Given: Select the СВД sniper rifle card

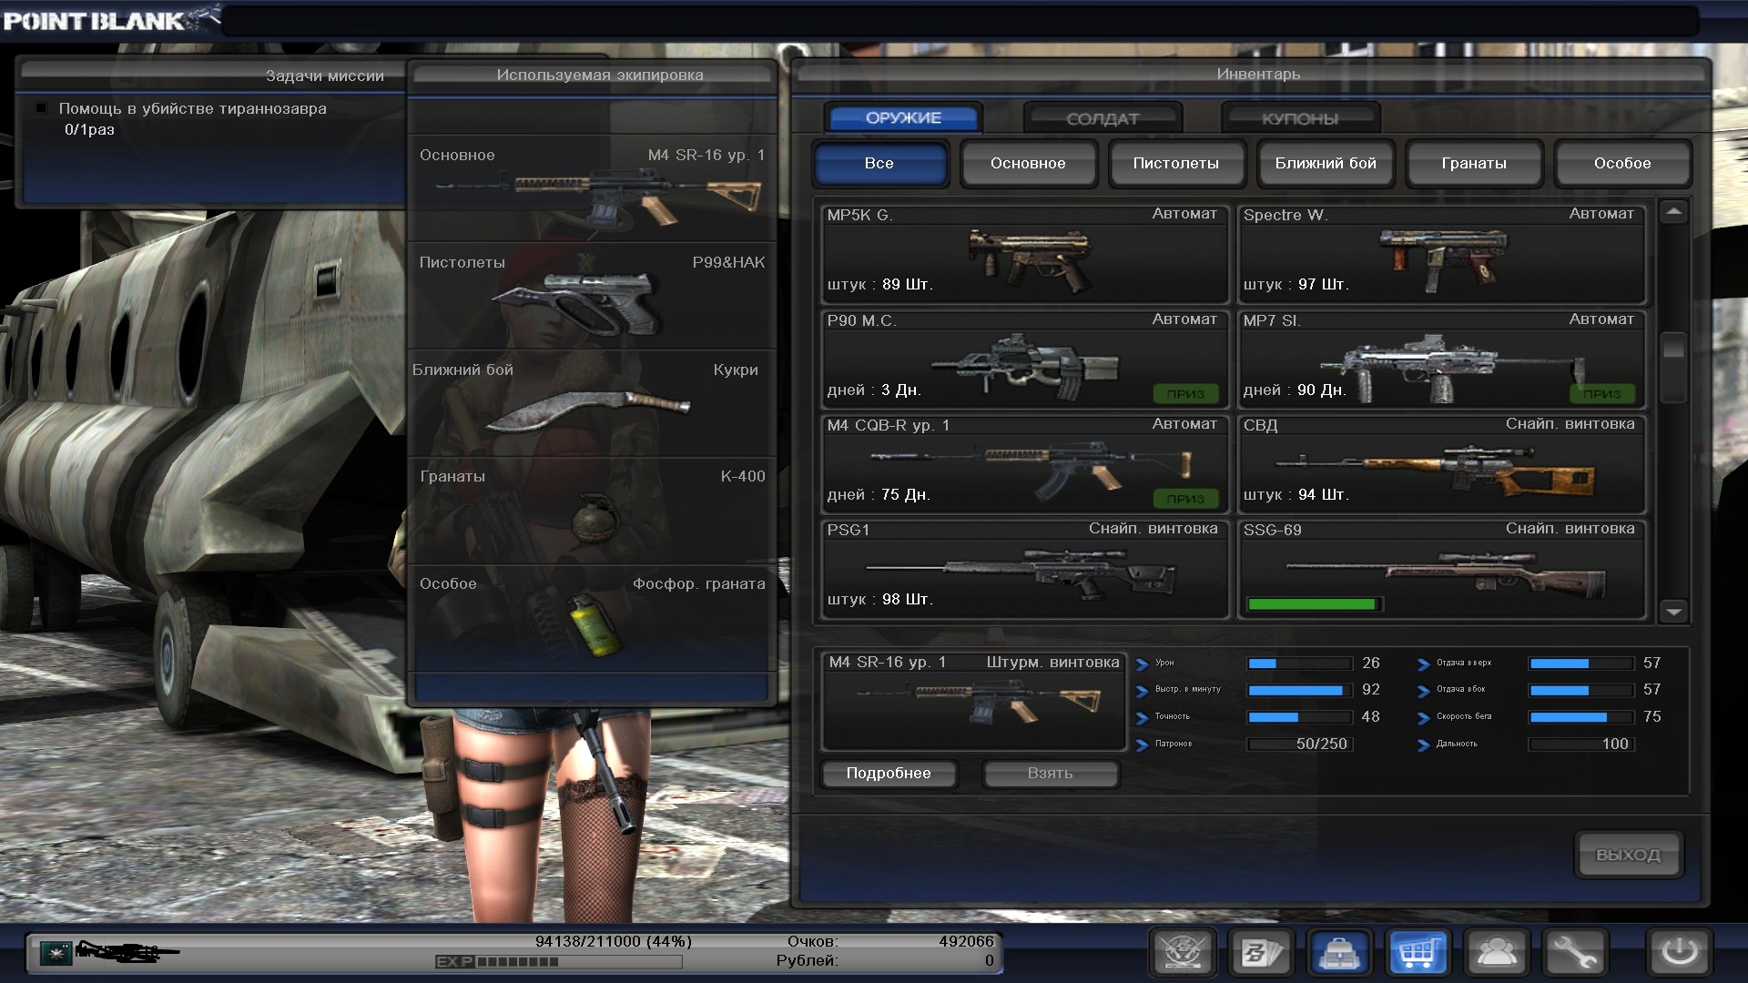Looking at the screenshot, I should 1441,464.
